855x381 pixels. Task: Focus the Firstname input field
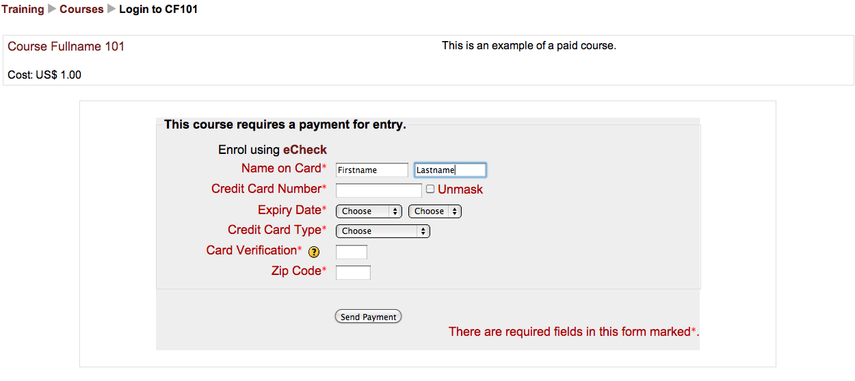[372, 170]
